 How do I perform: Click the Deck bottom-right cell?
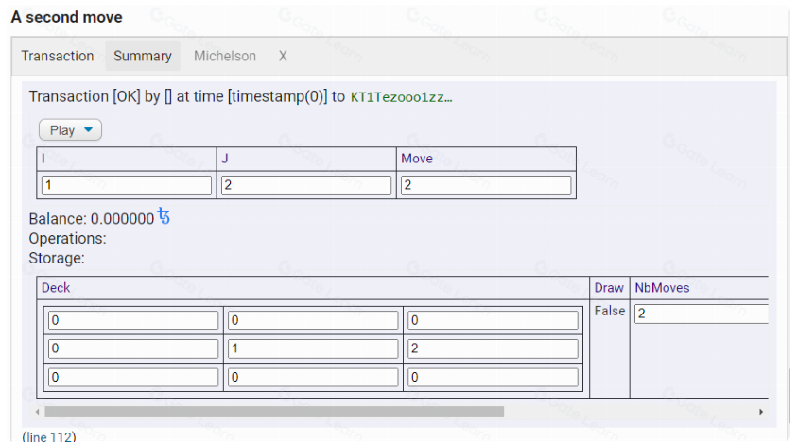[x=493, y=378]
